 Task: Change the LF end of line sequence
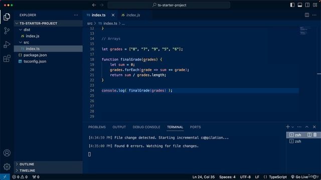(x=257, y=177)
